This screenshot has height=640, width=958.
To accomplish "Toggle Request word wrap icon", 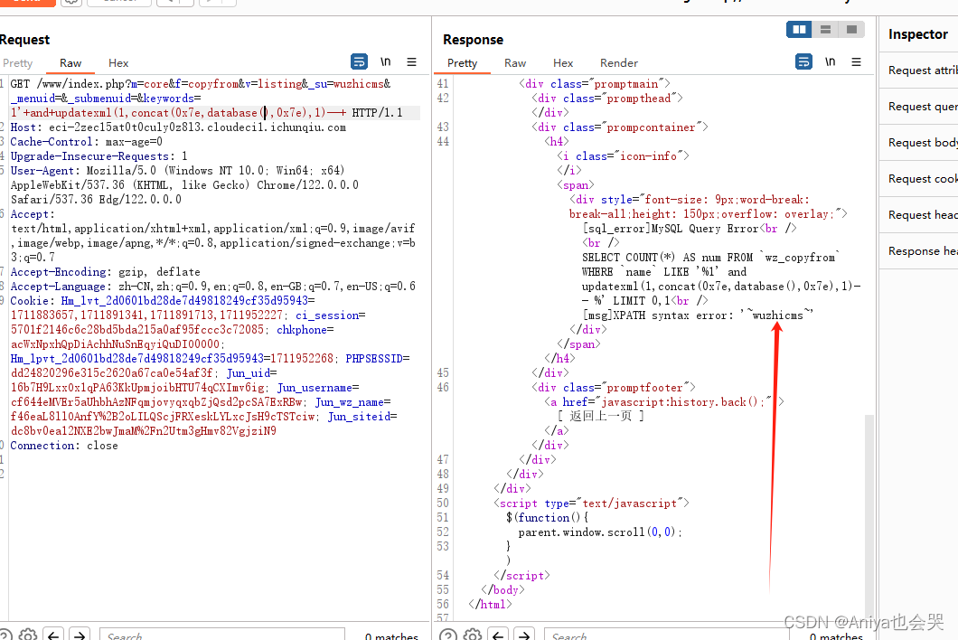I will [x=360, y=61].
